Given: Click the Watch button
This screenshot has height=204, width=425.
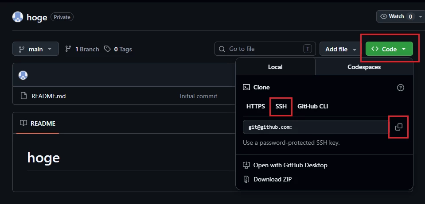Looking at the screenshot, I should click(x=396, y=16).
